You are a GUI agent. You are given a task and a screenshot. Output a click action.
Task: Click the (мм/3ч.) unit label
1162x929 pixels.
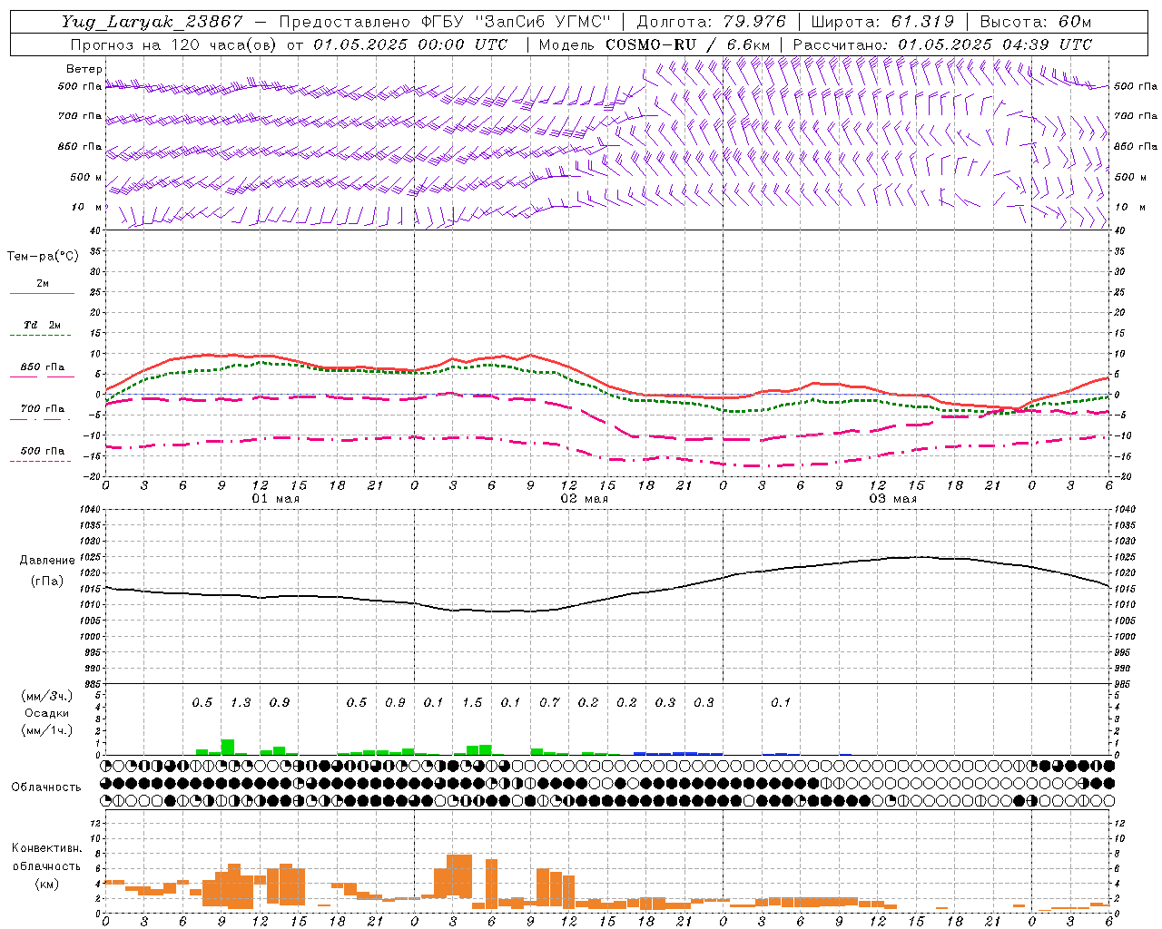tap(46, 696)
